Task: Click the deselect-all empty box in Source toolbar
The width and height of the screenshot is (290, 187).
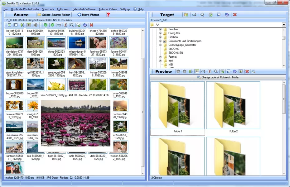Action: [16, 25]
